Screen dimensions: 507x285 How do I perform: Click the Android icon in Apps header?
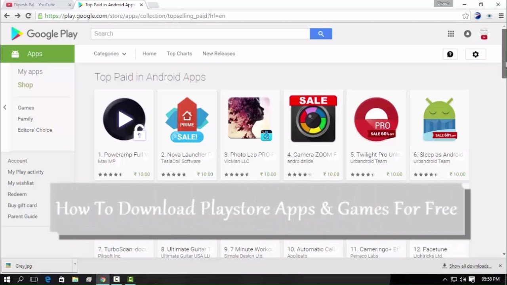point(15,54)
